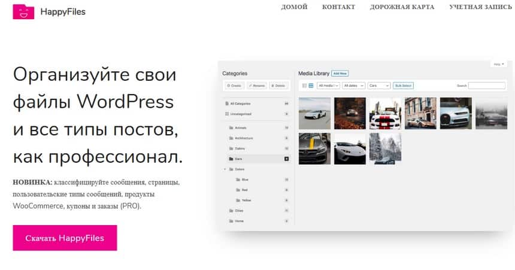Open the All media type dropdown
This screenshot has height=270, width=515.
(x=328, y=86)
